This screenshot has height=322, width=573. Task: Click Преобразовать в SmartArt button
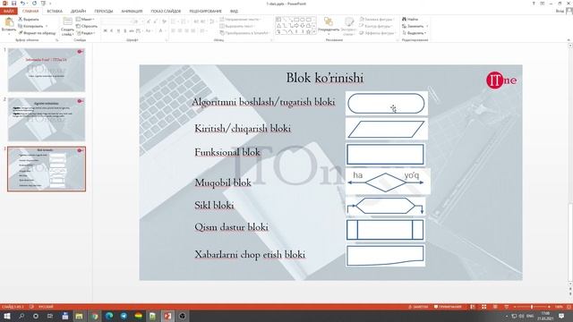244,33
